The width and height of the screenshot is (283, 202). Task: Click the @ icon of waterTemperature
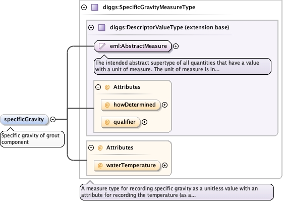pyautogui.click(x=100, y=165)
